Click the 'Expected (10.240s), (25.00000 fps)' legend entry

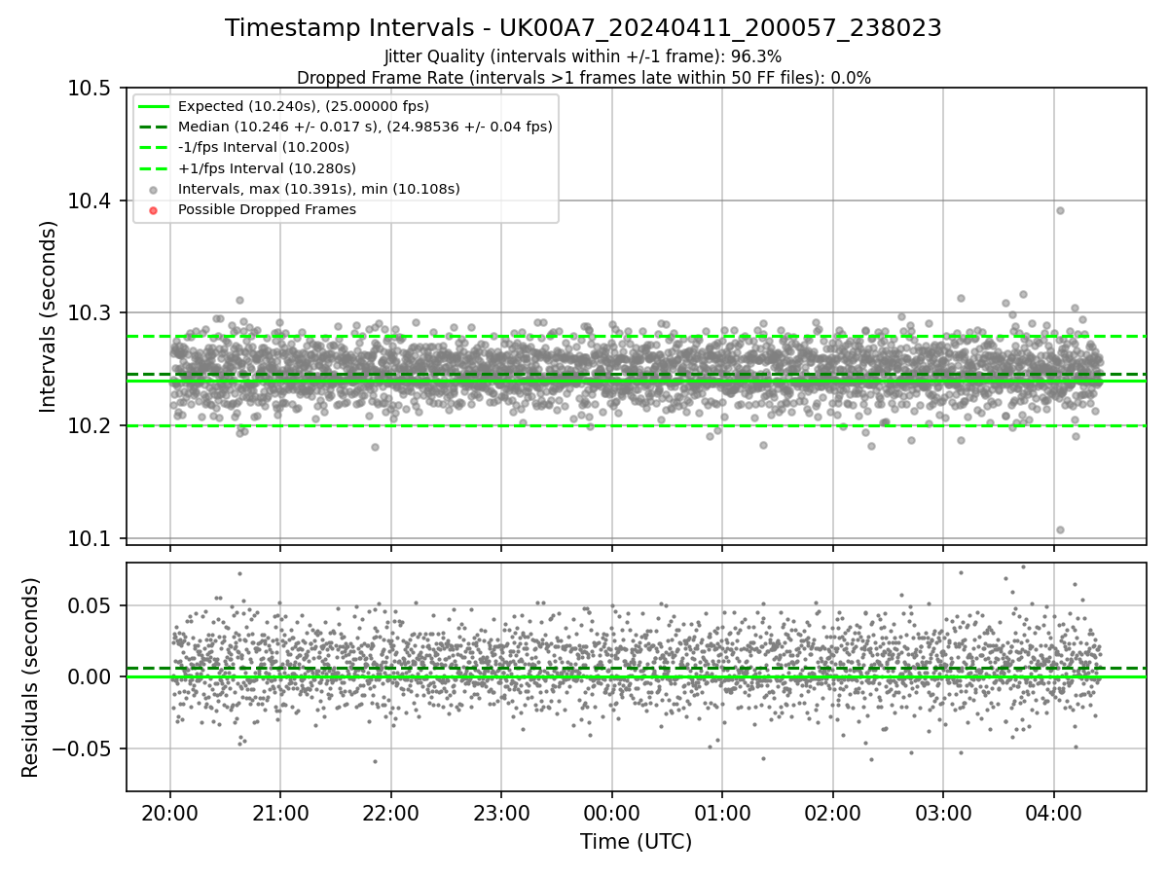point(304,106)
